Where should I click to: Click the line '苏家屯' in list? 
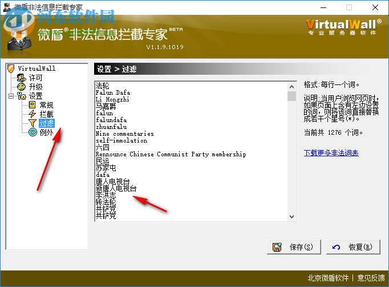[106, 168]
